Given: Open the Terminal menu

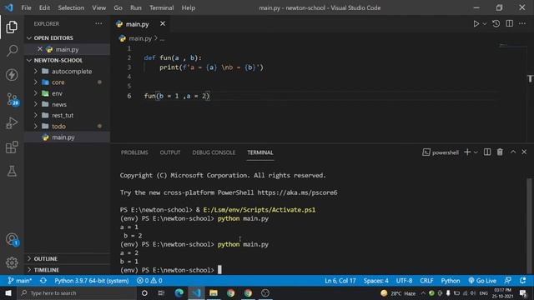Looking at the screenshot, I should 161,7.
